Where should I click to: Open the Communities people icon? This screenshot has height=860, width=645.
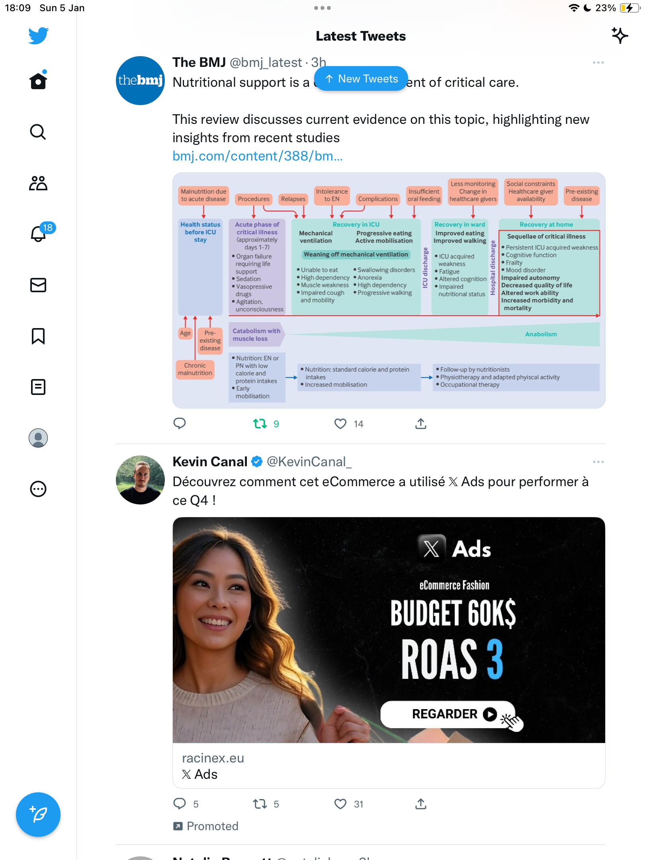[38, 183]
